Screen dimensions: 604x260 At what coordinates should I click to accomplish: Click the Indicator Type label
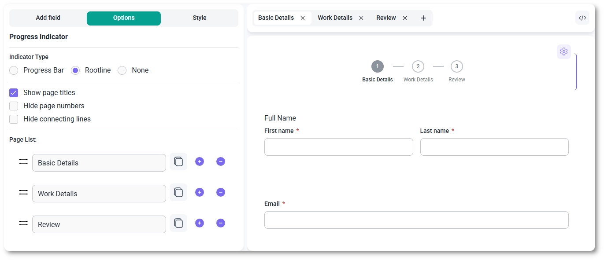[29, 57]
